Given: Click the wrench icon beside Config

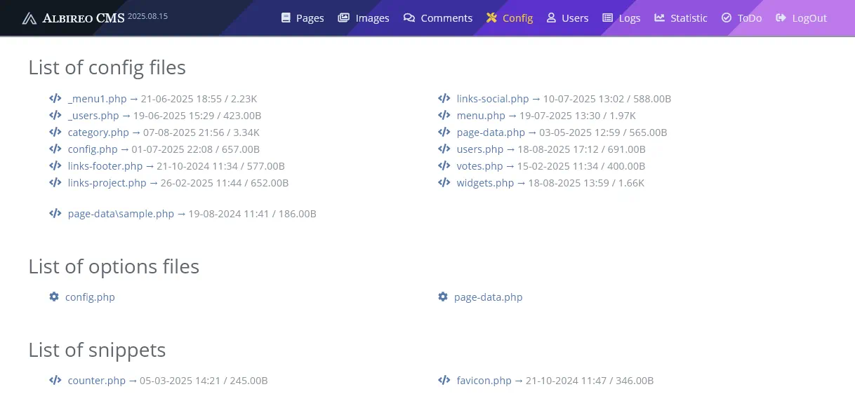Looking at the screenshot, I should [491, 18].
